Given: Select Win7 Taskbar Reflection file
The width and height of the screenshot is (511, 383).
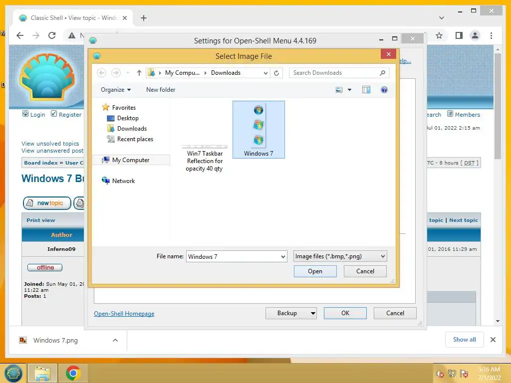Looking at the screenshot, I should [x=205, y=158].
